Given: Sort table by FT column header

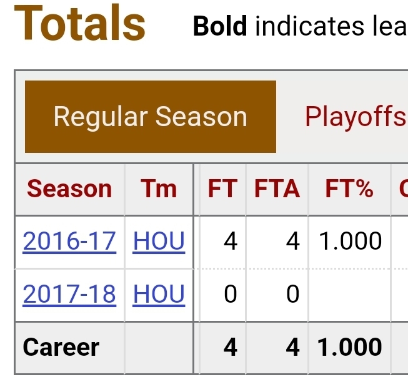Looking at the screenshot, I should tap(222, 188).
